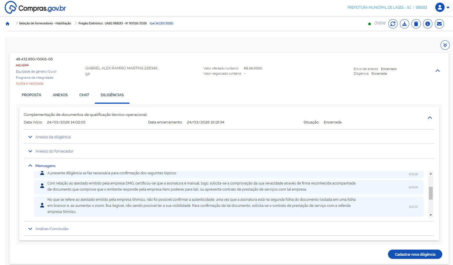The image size is (453, 265).
Task: Click Cadastrar nova diligência button
Action: [x=415, y=254]
